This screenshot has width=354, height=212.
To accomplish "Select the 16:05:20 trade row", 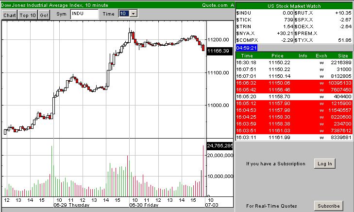I will click(294, 96).
